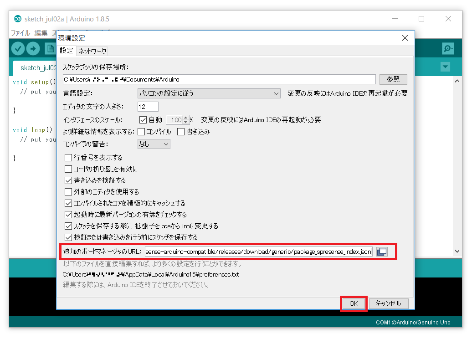Expand the language setting dropdown

[209, 93]
